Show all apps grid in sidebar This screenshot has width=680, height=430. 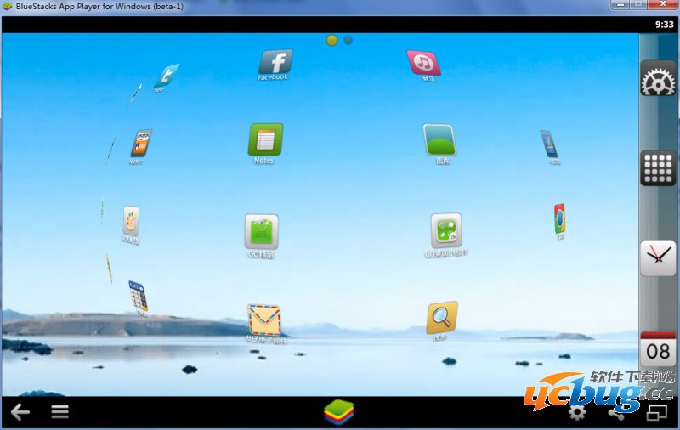tap(657, 168)
